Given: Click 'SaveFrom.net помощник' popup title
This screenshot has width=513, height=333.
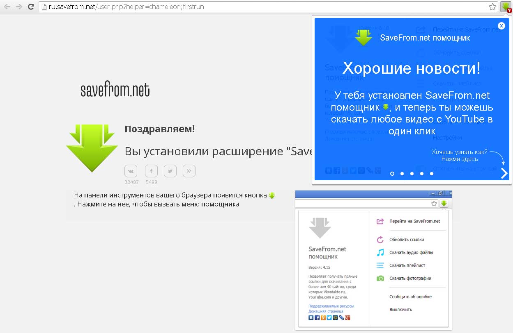Looking at the screenshot, I should 425,38.
